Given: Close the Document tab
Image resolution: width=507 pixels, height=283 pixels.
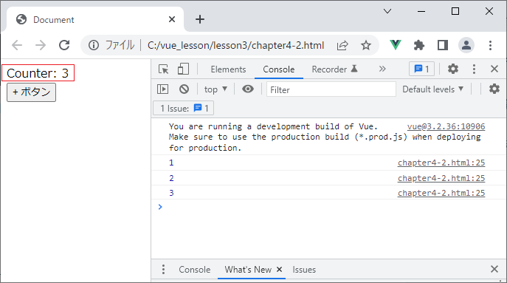Looking at the screenshot, I should [x=172, y=19].
